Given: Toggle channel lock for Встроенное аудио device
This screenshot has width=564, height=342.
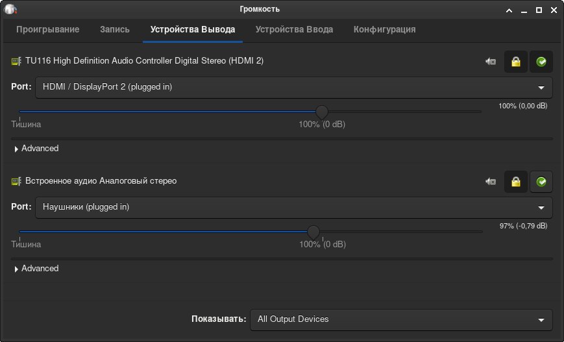Looking at the screenshot, I should tap(516, 182).
